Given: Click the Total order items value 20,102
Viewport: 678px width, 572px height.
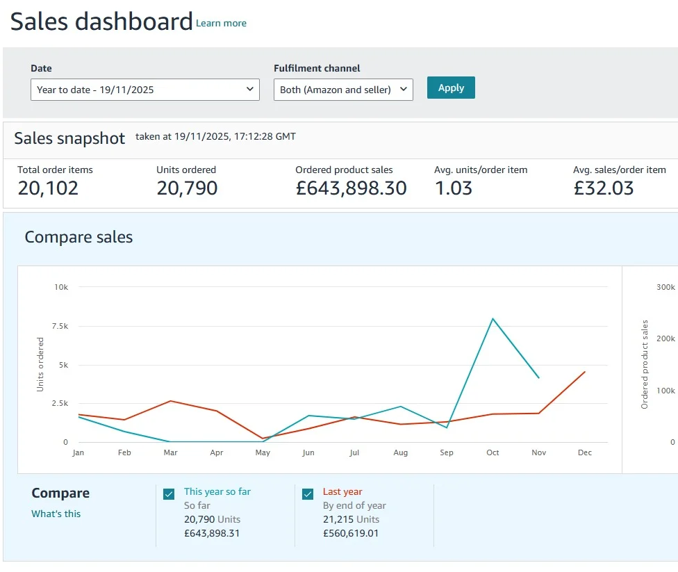Looking at the screenshot, I should (x=48, y=188).
